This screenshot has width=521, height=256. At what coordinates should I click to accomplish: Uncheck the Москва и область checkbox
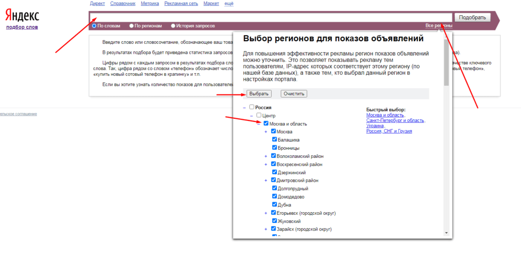pyautogui.click(x=266, y=123)
